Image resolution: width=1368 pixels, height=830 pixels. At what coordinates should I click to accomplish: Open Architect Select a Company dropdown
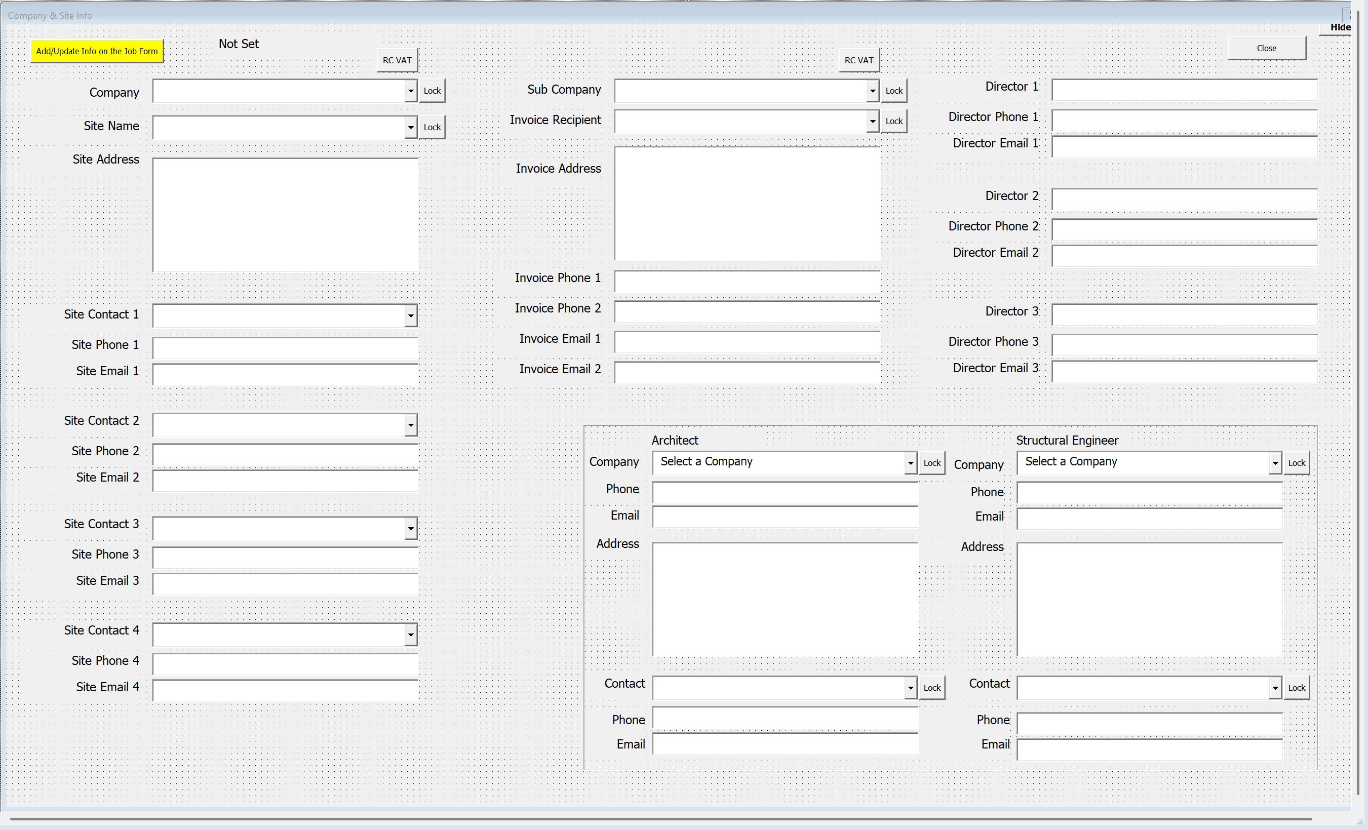click(910, 463)
